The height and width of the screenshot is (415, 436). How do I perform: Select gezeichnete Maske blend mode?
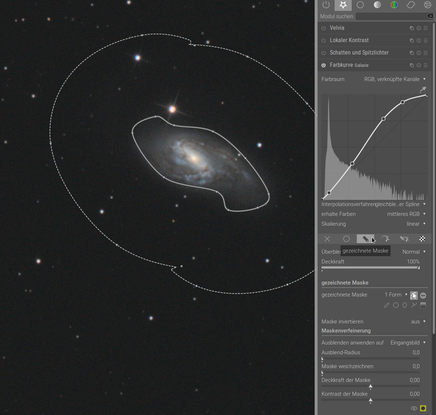366,239
